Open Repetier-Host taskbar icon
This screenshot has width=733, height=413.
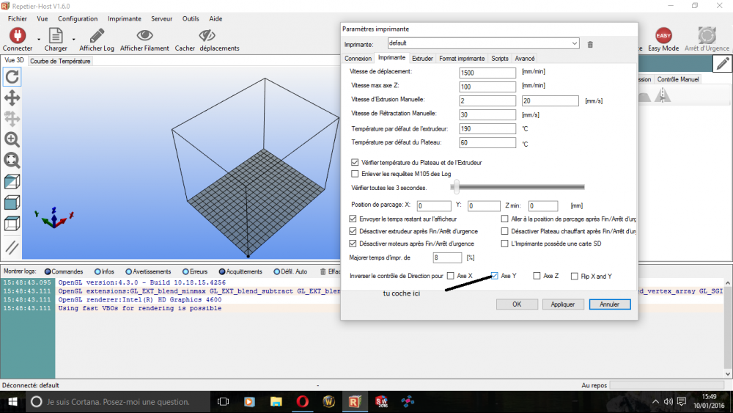(x=355, y=402)
